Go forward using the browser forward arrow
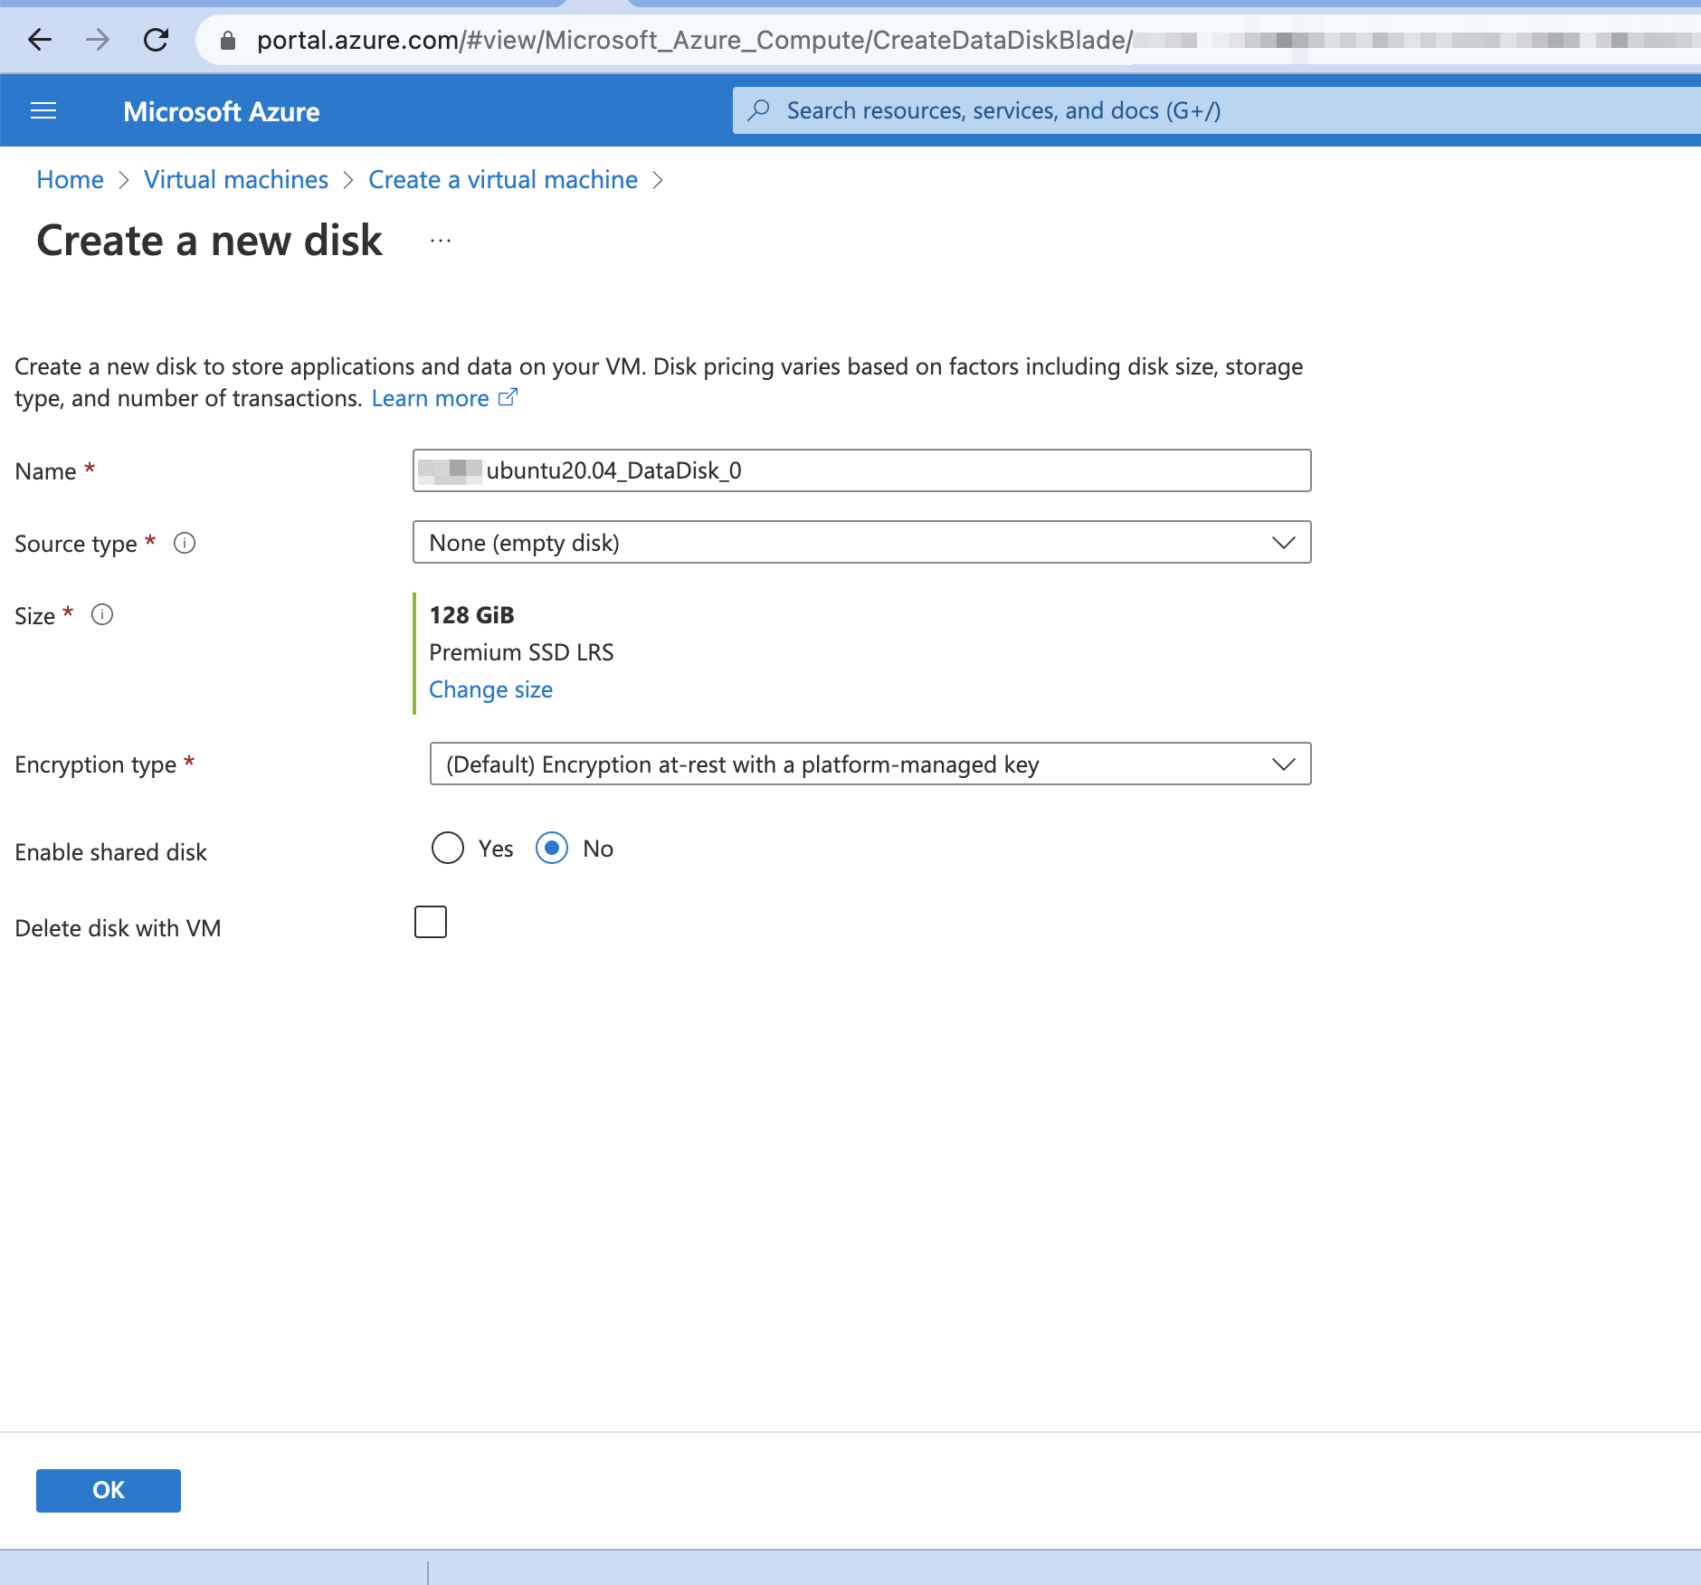The image size is (1701, 1585). click(x=98, y=40)
